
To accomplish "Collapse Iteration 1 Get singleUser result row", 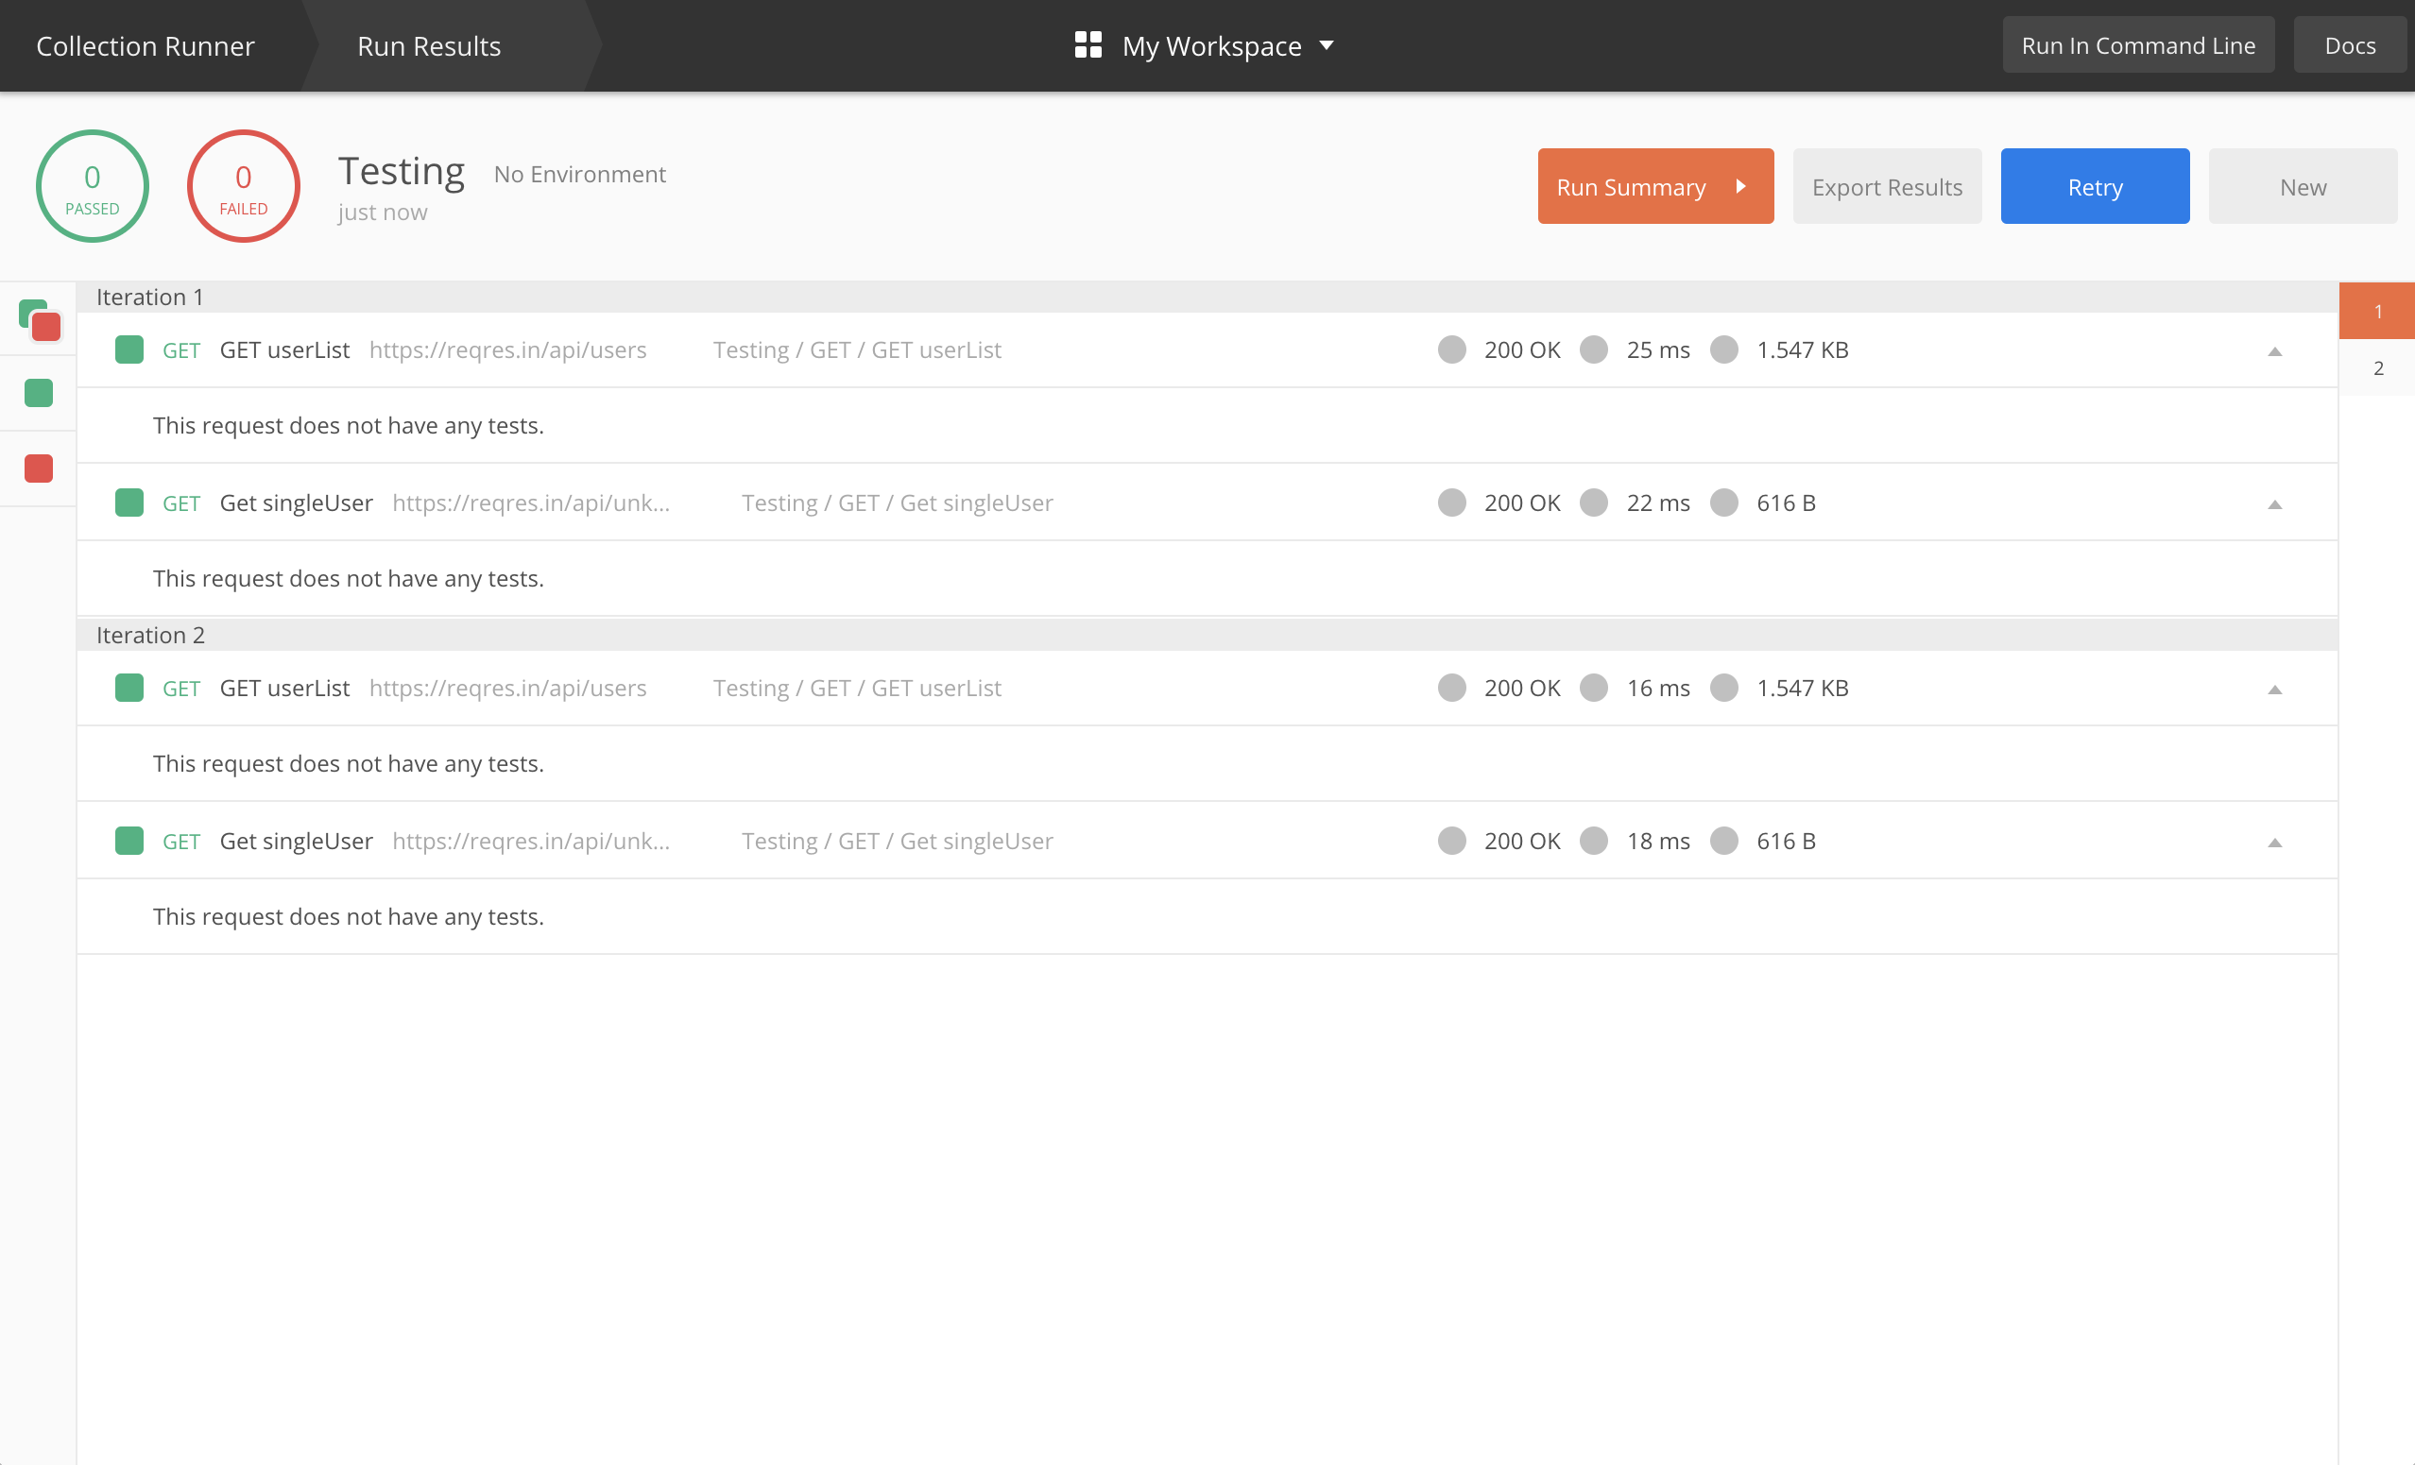I will (x=2275, y=504).
